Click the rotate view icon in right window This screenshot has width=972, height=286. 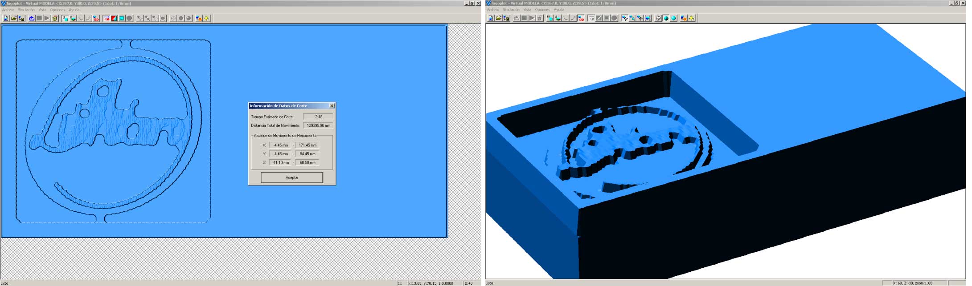624,18
